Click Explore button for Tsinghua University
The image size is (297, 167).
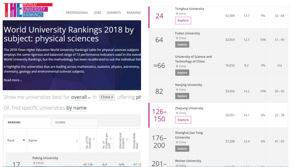click(x=183, y=21)
